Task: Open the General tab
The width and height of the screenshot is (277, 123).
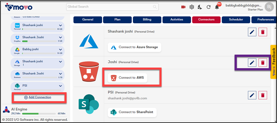Action: pyautogui.click(x=88, y=20)
